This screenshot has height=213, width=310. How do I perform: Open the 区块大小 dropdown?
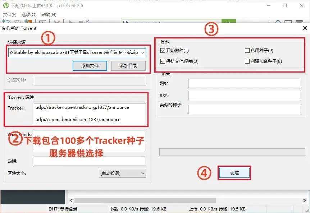[x=122, y=173]
